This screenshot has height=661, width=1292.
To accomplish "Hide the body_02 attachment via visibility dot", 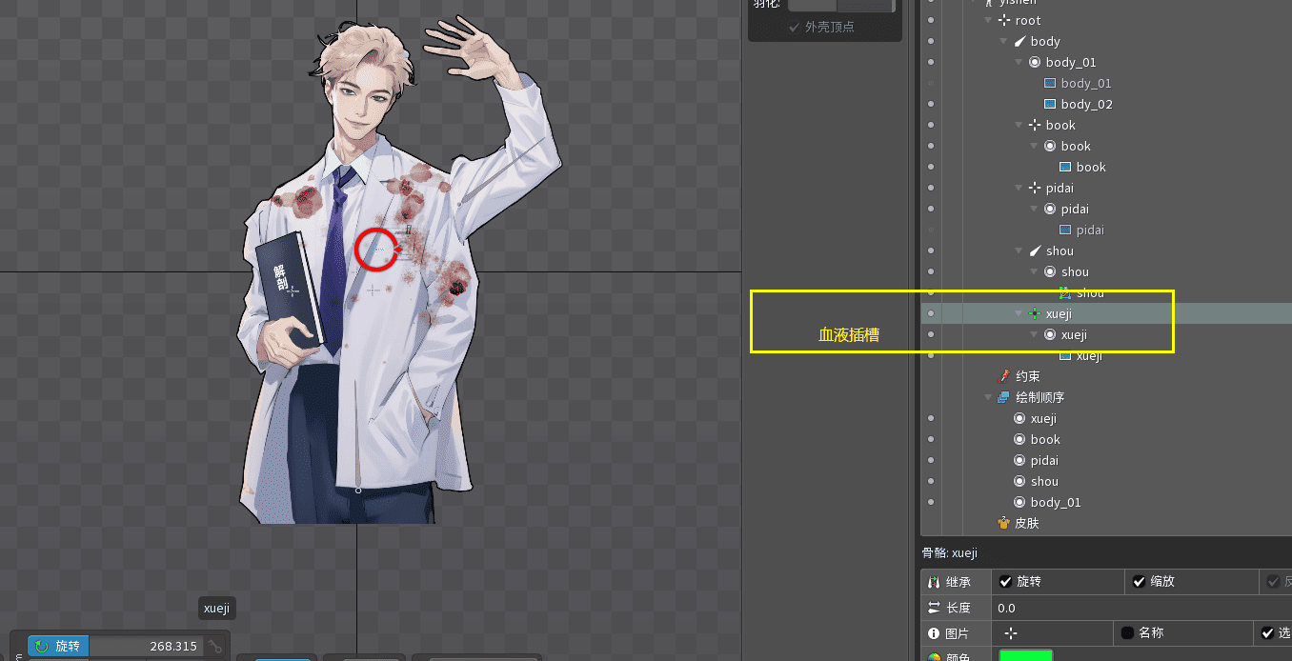I will click(931, 105).
